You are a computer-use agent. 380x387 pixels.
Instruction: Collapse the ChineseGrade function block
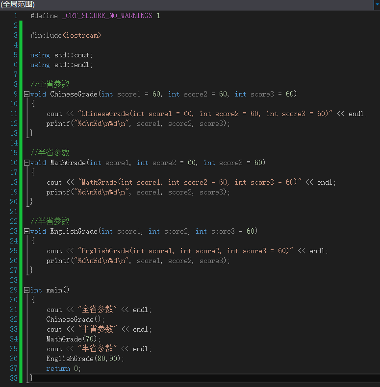[26, 94]
